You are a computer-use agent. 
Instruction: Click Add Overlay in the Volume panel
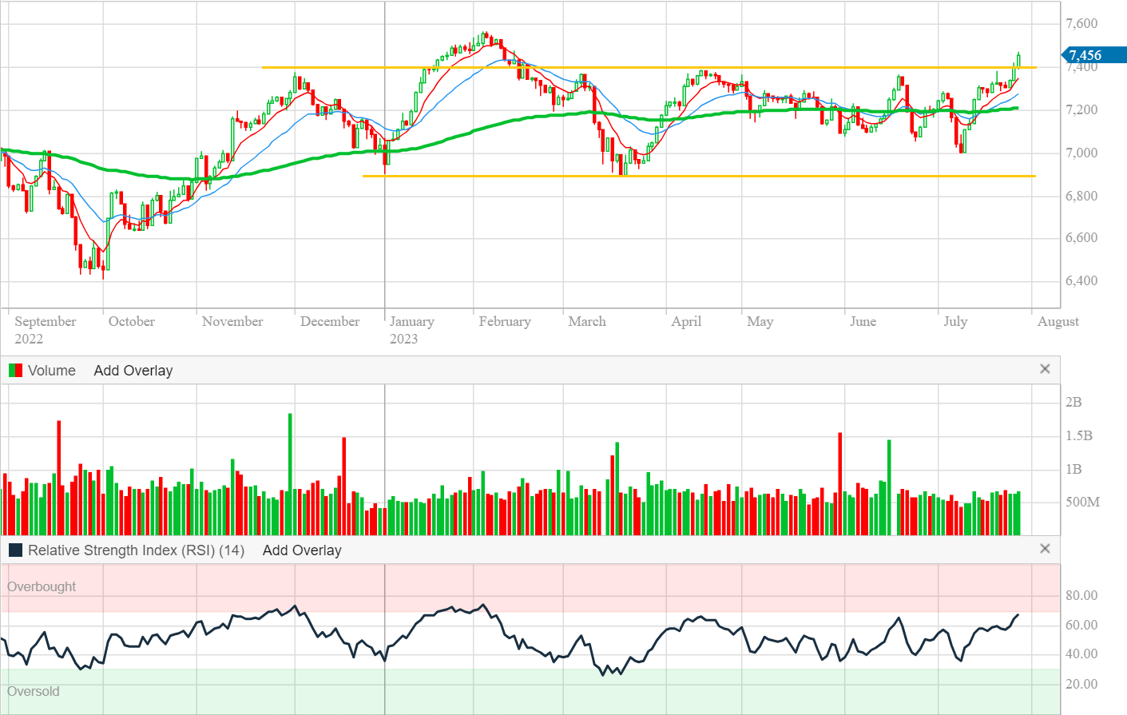(x=133, y=371)
